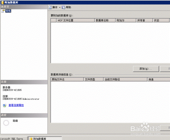Click the 添加(A)... button

pos(146,69)
